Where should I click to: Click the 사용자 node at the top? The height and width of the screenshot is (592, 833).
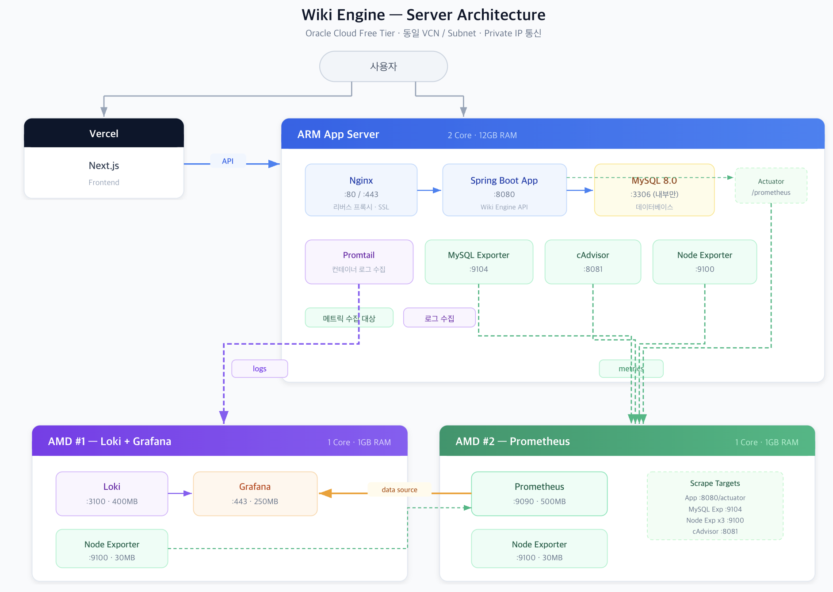pos(383,66)
